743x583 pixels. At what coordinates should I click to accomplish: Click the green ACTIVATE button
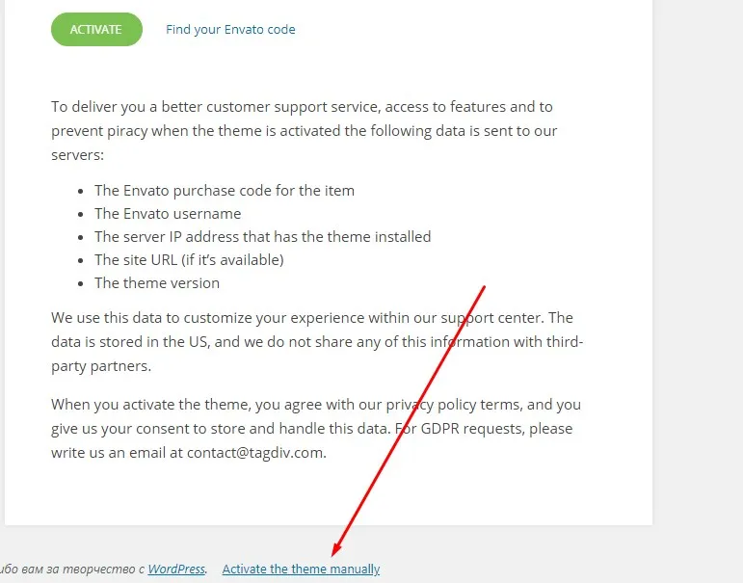96,30
